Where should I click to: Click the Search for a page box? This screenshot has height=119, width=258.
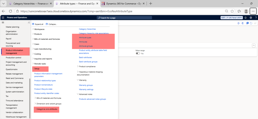tap(124, 18)
